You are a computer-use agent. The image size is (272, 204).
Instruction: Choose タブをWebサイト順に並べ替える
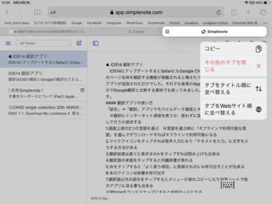233,109
